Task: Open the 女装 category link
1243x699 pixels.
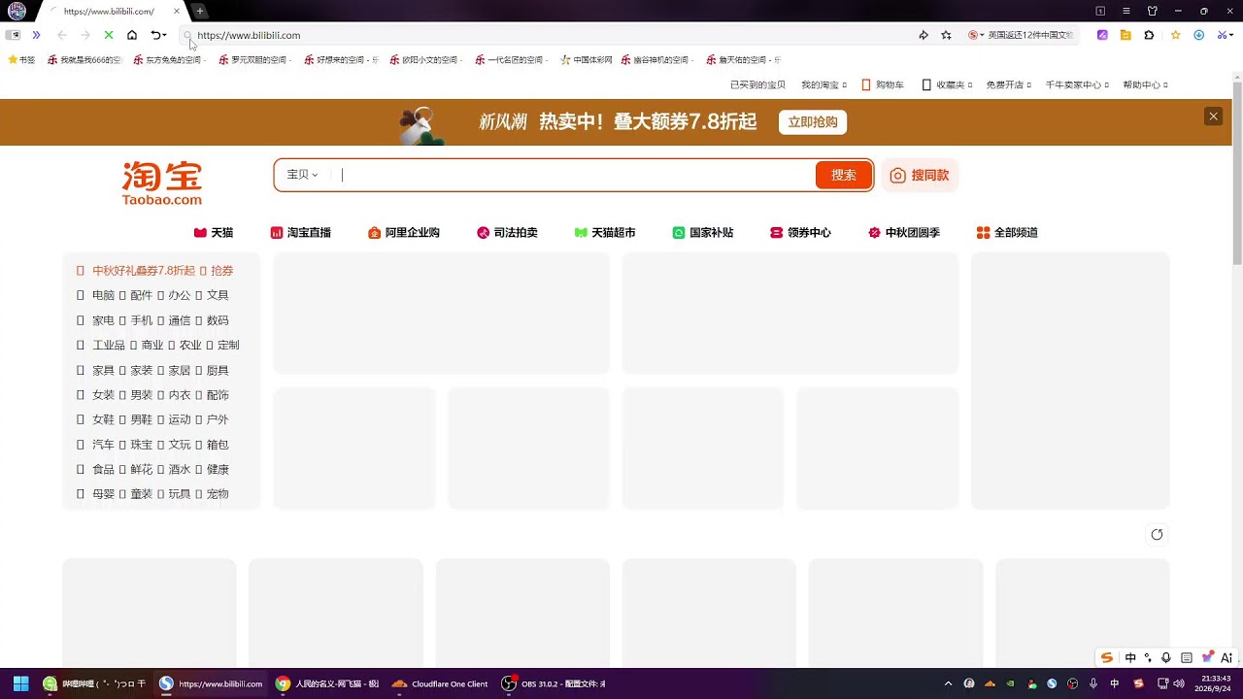Action: click(103, 395)
